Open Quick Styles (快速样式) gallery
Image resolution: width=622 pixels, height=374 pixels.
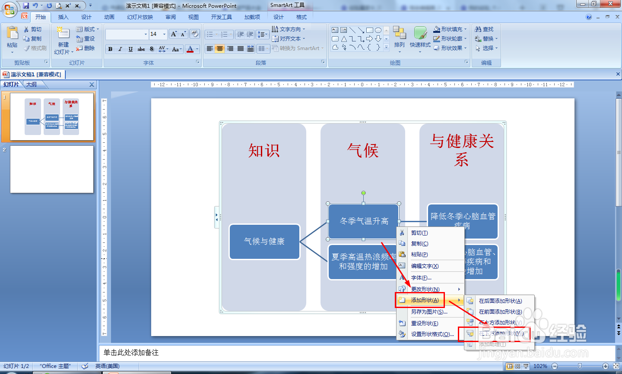tap(420, 39)
